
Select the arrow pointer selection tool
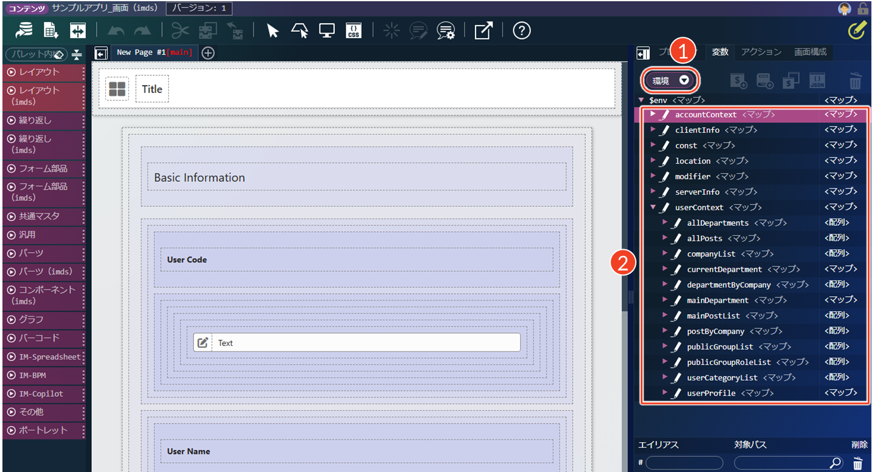(273, 31)
